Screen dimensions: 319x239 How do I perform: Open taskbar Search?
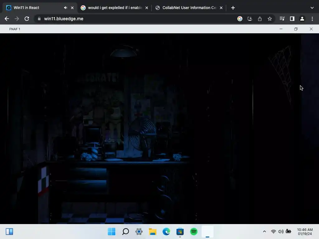tap(126, 232)
